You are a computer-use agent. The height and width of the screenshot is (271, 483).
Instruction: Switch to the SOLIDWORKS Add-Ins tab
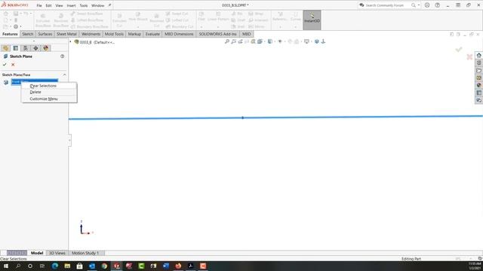click(x=217, y=34)
